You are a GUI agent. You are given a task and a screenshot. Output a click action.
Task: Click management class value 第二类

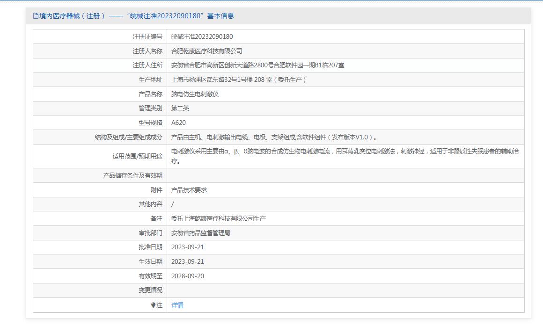tap(180, 109)
